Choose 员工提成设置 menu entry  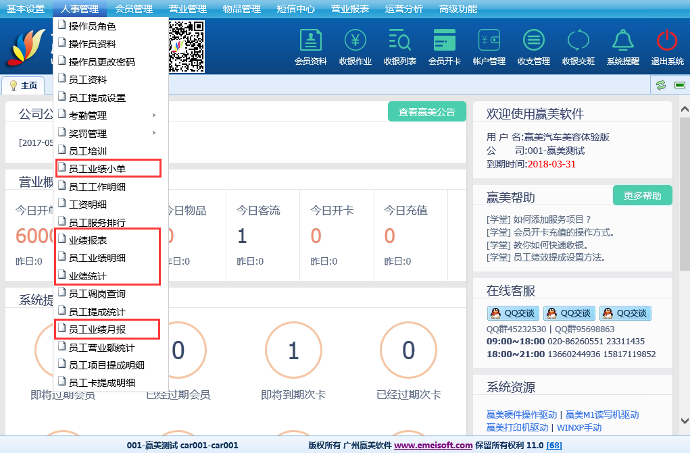click(97, 98)
